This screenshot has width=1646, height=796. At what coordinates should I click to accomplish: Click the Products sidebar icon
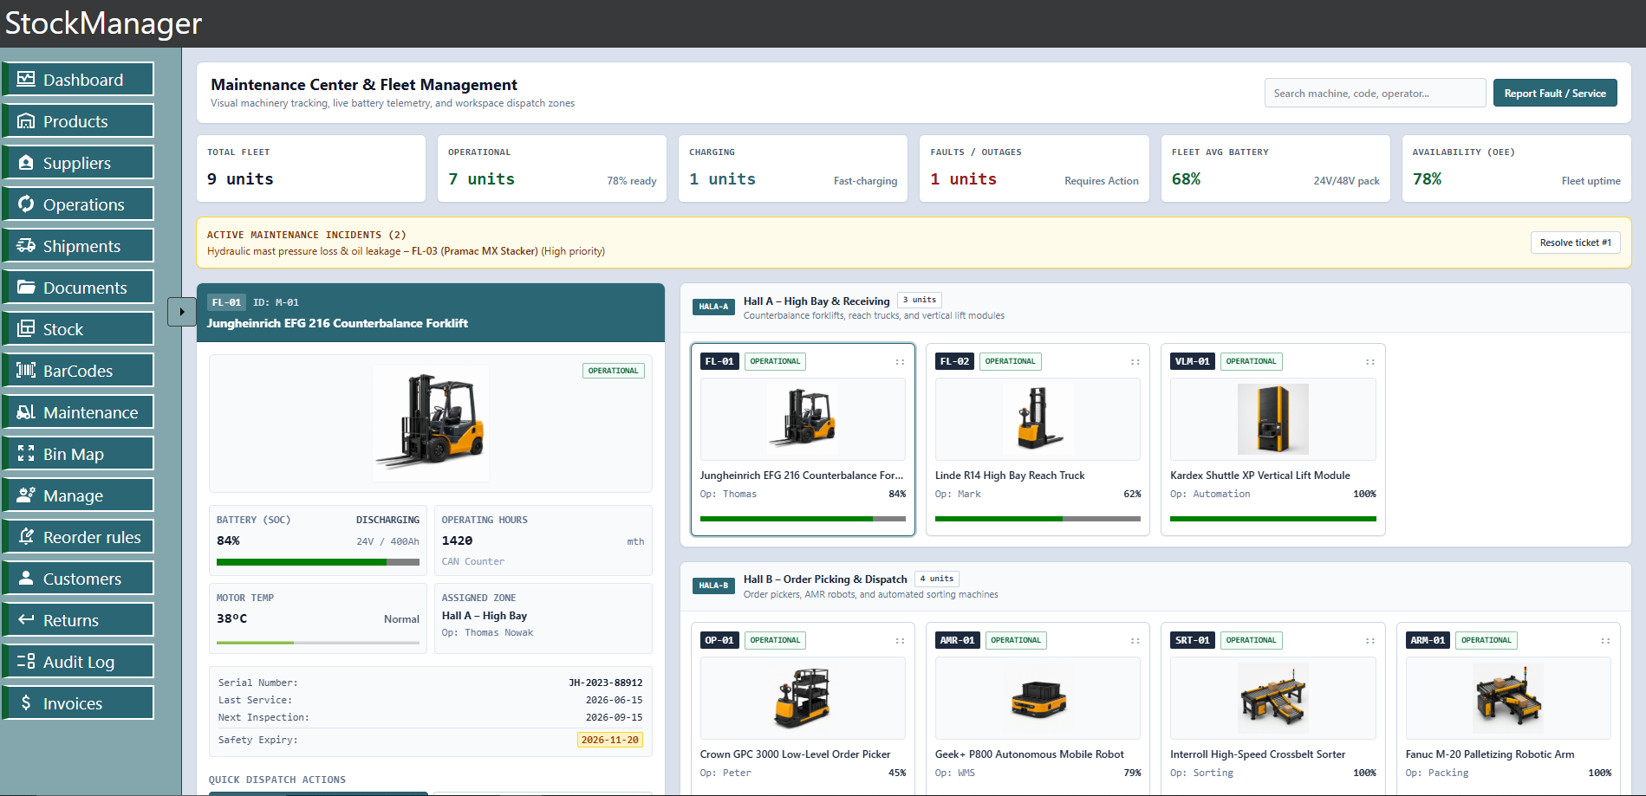coord(26,120)
